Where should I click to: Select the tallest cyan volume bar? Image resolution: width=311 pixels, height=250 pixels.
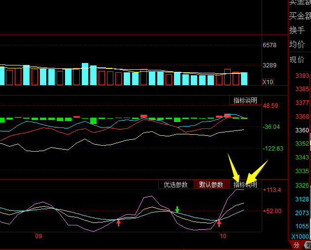(85, 74)
